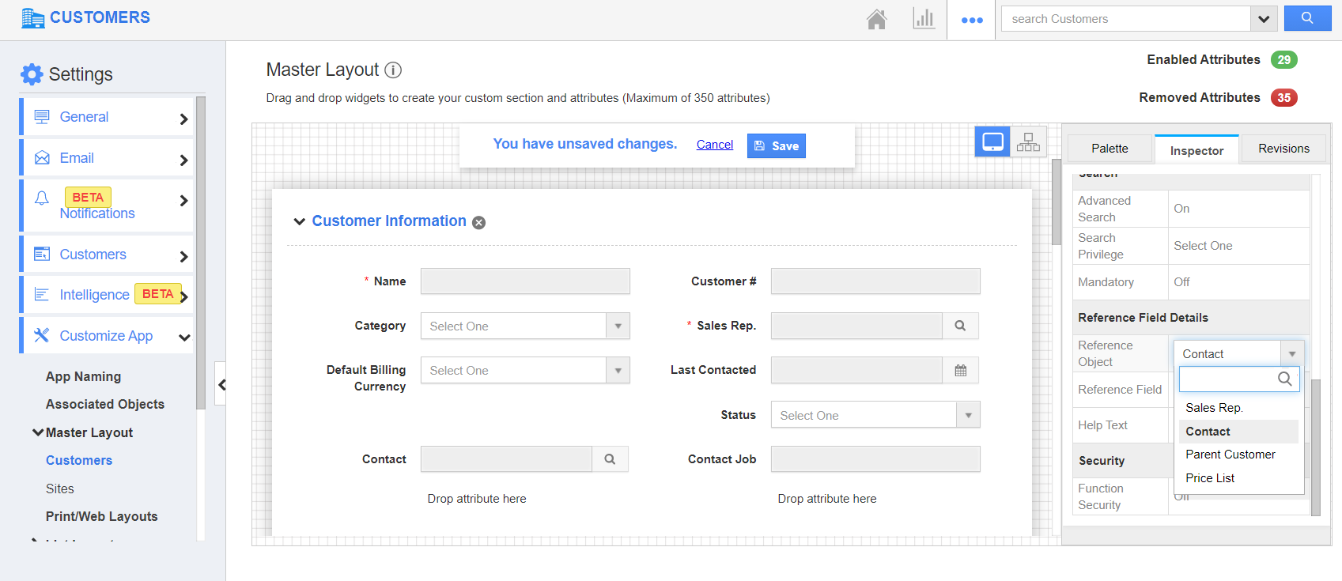Cancel the unsaved changes
Screen dimensions: 1342x581
tap(714, 145)
